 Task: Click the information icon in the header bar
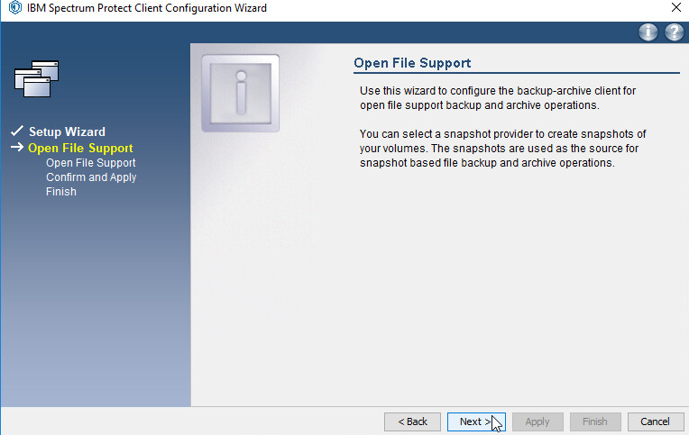point(648,32)
